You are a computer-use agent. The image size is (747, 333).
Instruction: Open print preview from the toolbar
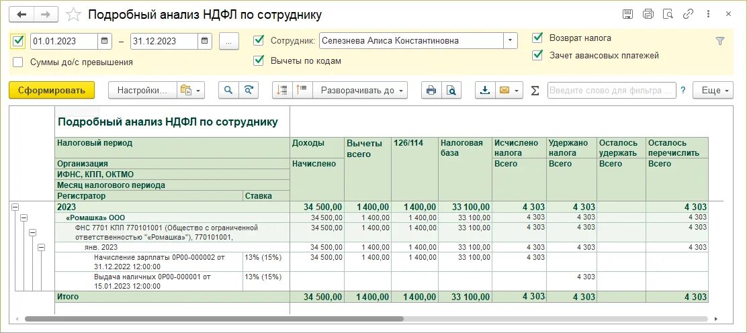[x=451, y=90]
